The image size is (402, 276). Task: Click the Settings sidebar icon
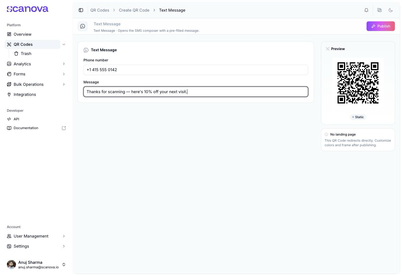pyautogui.click(x=9, y=246)
